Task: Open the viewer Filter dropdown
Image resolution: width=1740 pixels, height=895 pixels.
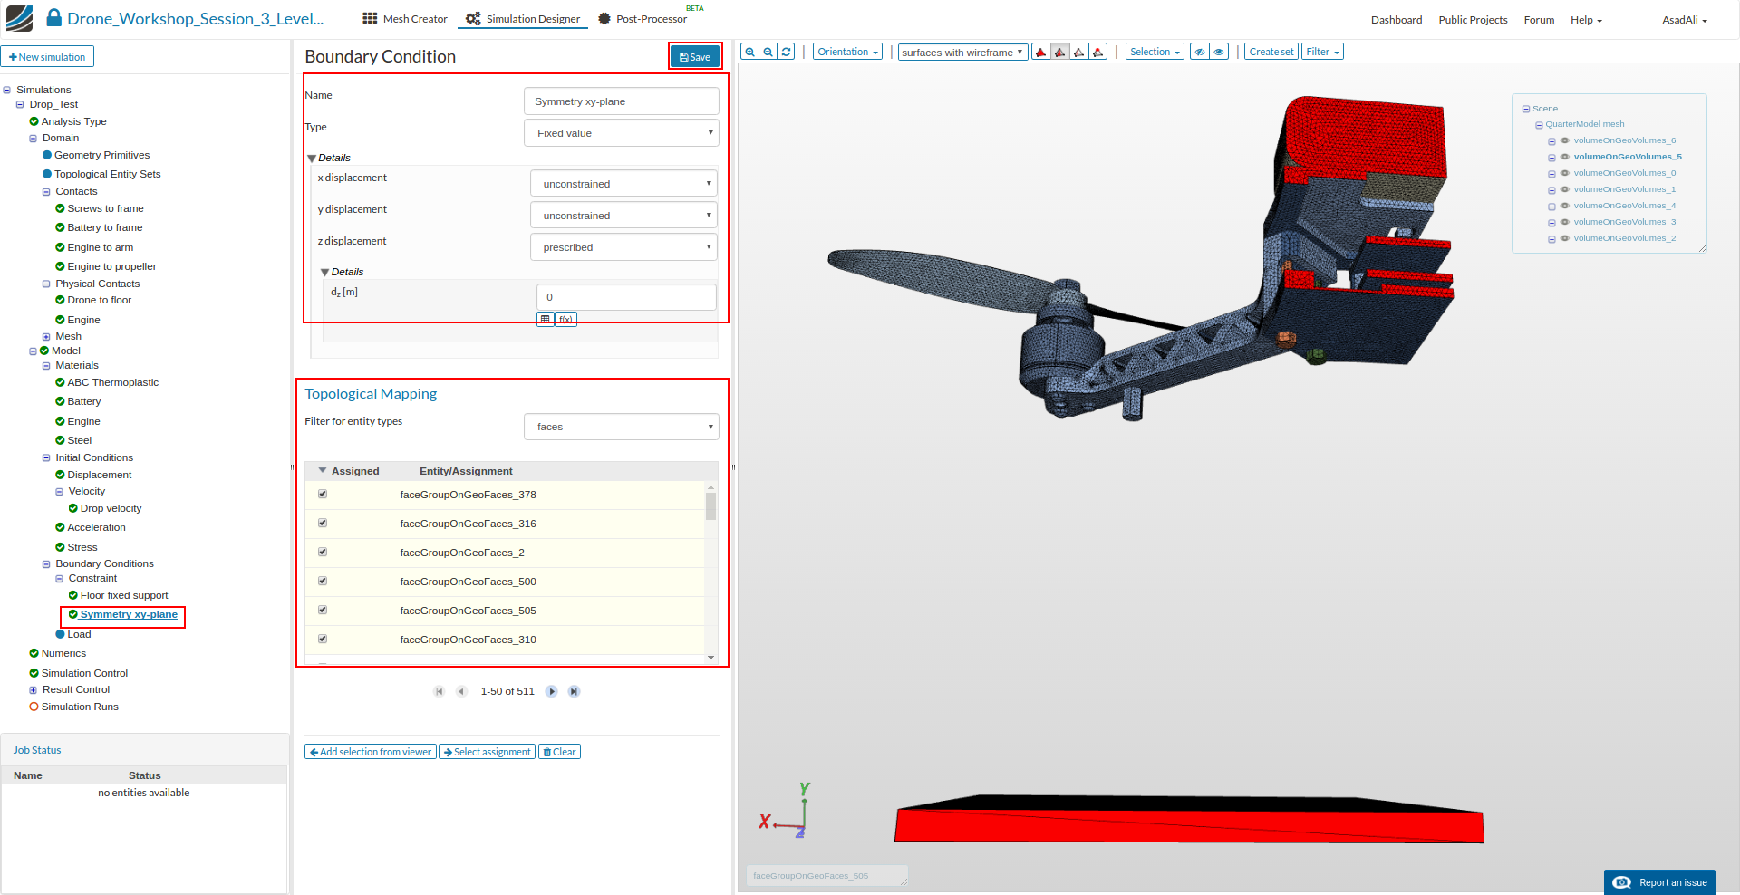Action: (1322, 52)
